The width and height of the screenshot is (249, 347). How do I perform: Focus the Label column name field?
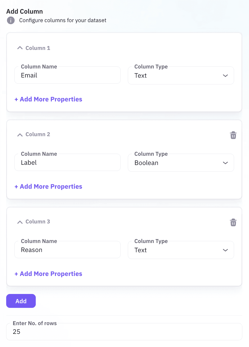click(67, 162)
